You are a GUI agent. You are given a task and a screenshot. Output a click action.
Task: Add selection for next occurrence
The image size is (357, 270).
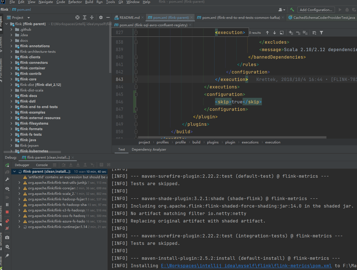coord(291,33)
